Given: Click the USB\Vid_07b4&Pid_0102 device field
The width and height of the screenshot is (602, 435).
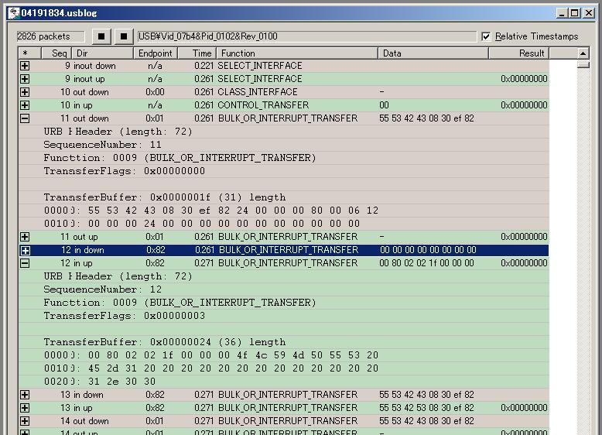Looking at the screenshot, I should pyautogui.click(x=306, y=36).
